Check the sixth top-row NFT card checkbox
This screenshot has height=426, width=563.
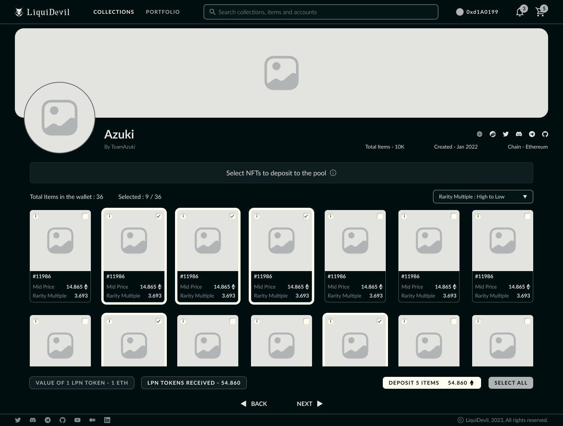(x=454, y=216)
